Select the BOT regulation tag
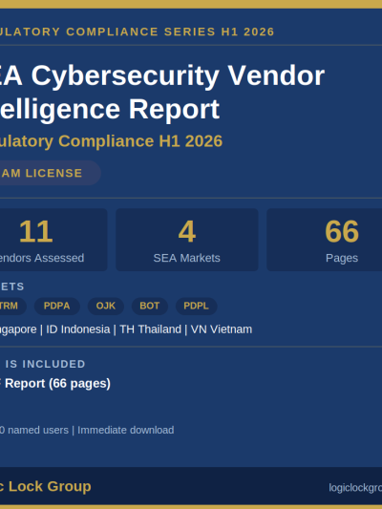The height and width of the screenshot is (509, 382). coord(150,307)
